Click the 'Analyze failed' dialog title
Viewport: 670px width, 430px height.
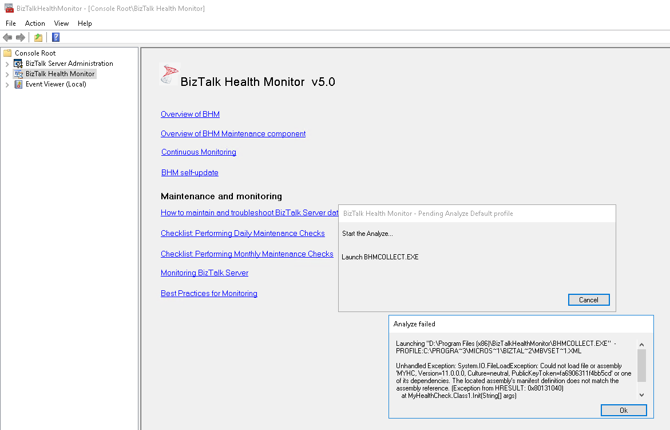(414, 324)
